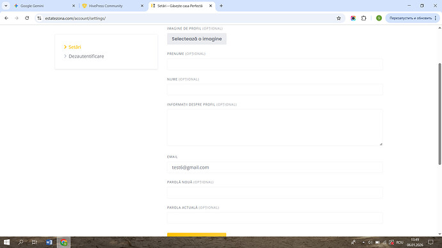Click the People icon in system tray
Image resolution: width=442 pixels, height=248 pixels.
pos(353,242)
